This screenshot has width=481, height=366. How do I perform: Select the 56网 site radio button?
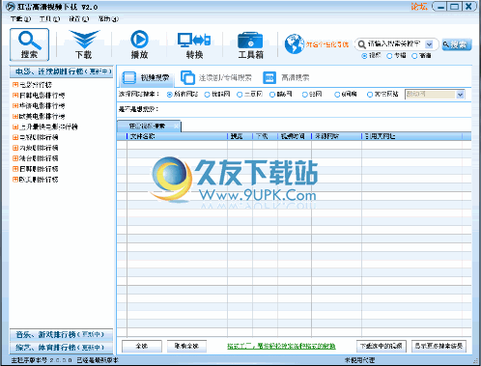305,95
